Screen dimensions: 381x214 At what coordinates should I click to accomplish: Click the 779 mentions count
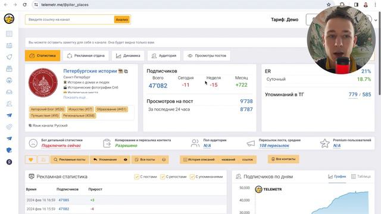[353, 95]
